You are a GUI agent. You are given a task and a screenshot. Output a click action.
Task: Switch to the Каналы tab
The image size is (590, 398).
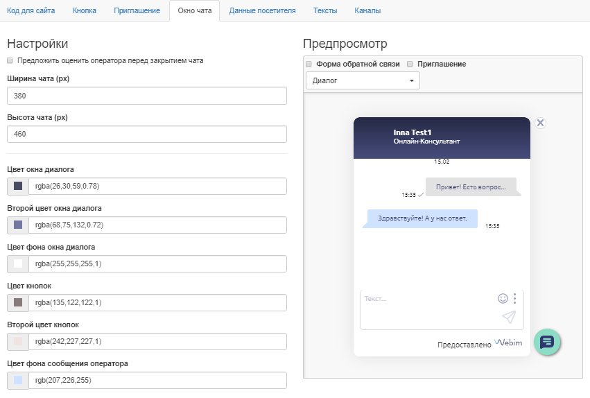[x=367, y=11]
